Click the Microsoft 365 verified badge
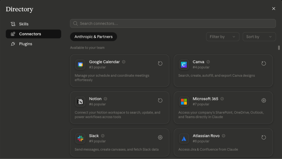The width and height of the screenshot is (282, 159). coord(222,99)
